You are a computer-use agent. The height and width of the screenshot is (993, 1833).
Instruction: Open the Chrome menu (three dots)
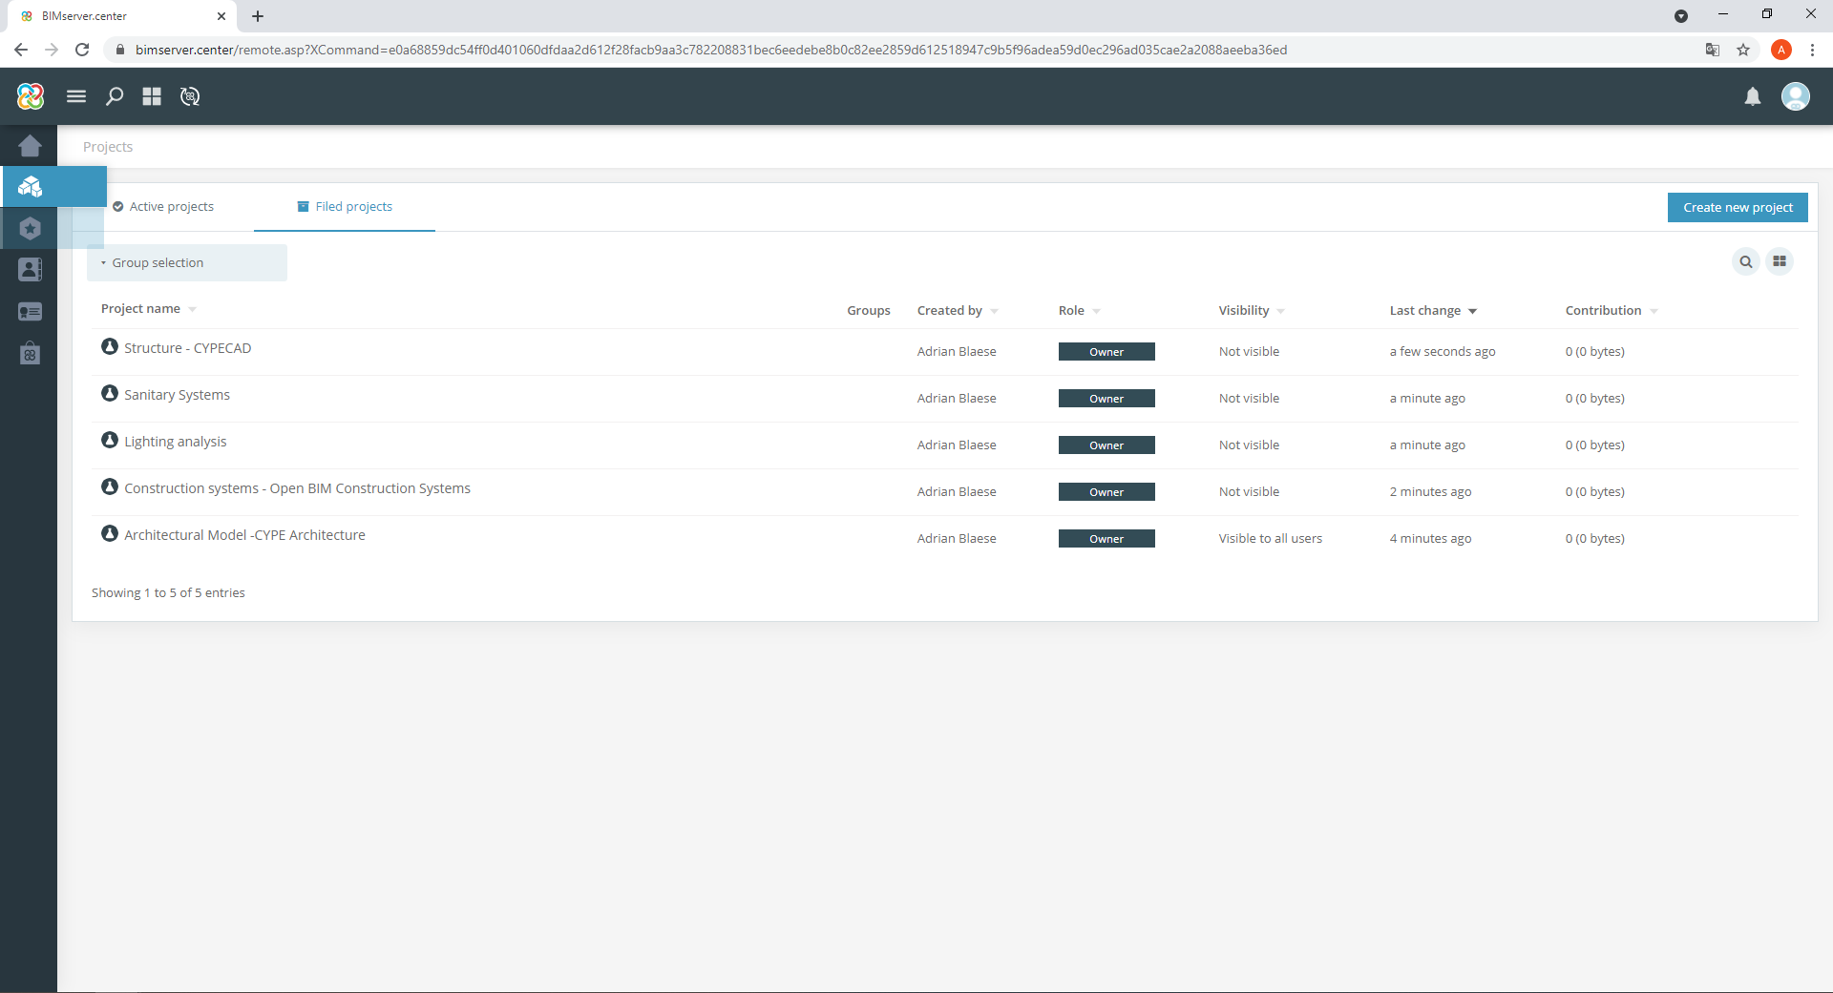(x=1812, y=50)
